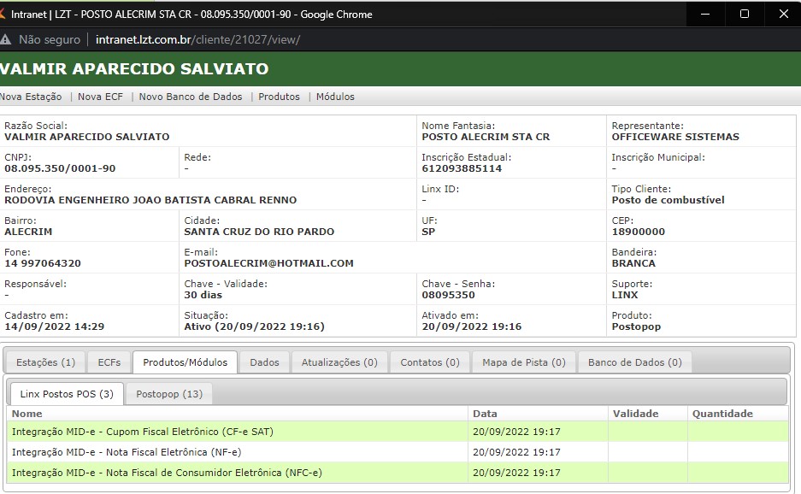801x494 pixels.
Task: Select the Dados tab
Action: click(264, 362)
